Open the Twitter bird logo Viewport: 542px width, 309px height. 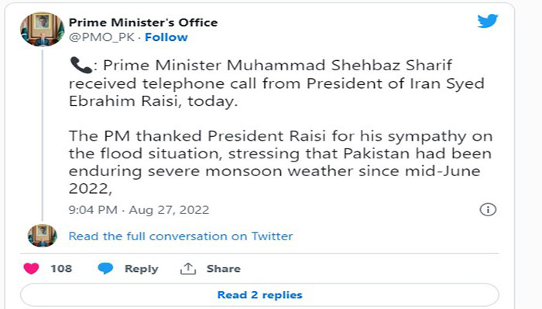pyautogui.click(x=488, y=22)
